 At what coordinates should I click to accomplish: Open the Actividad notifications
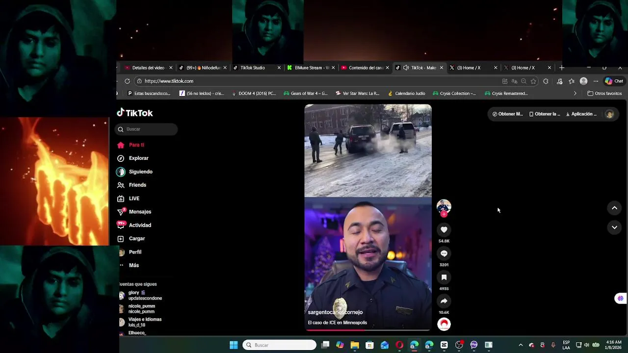pyautogui.click(x=134, y=225)
